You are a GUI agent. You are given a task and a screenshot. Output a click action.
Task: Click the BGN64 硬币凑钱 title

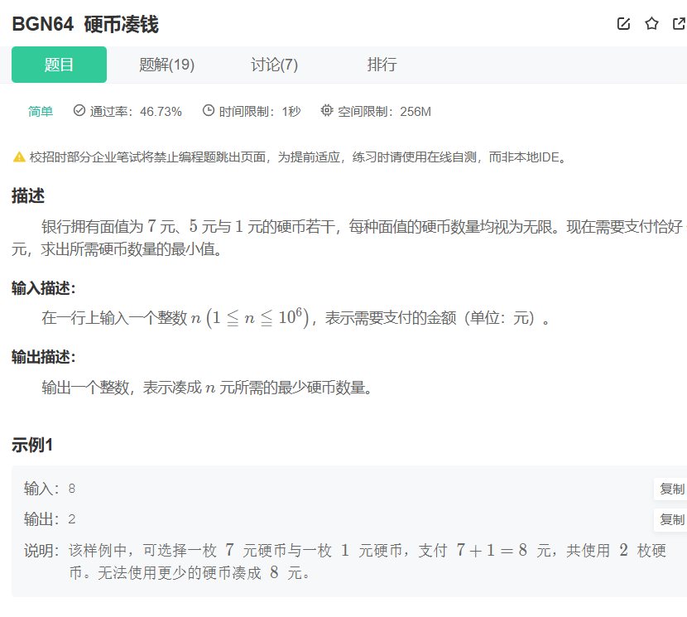[x=85, y=24]
